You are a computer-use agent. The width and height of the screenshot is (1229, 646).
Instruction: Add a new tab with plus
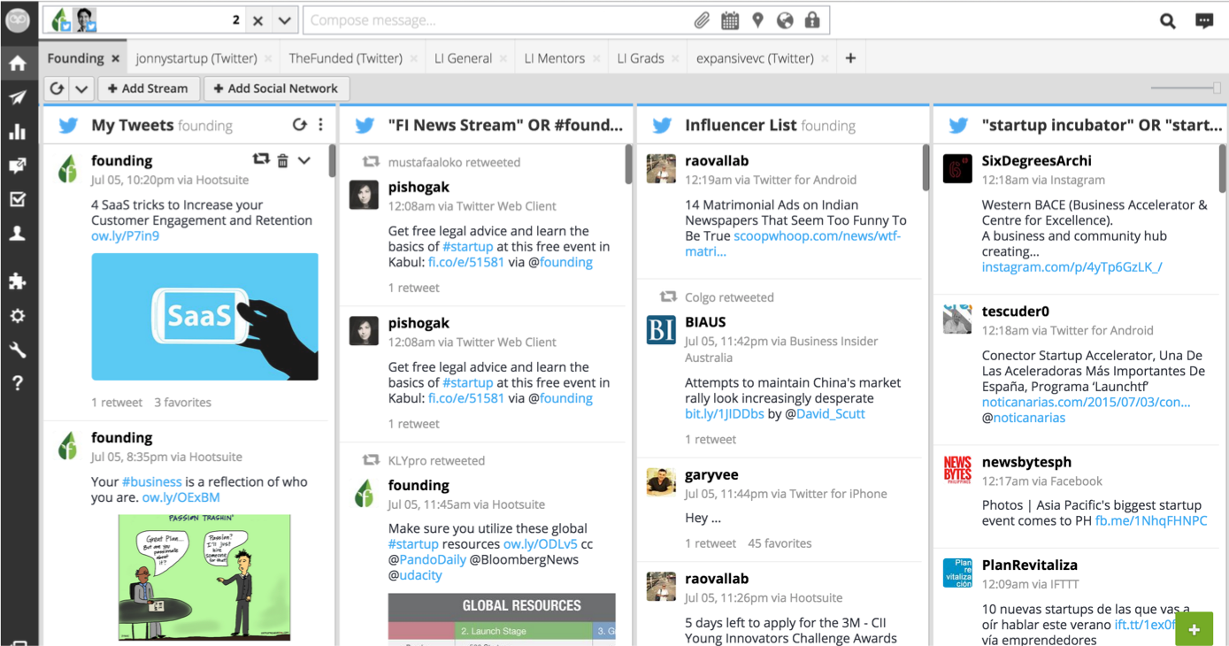tap(850, 58)
